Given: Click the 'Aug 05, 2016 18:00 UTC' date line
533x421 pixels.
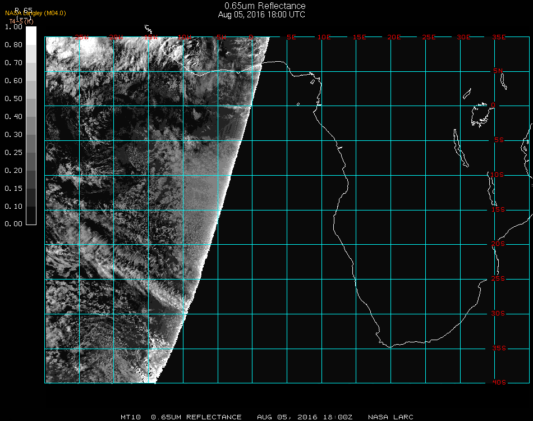Looking at the screenshot, I should (x=261, y=15).
